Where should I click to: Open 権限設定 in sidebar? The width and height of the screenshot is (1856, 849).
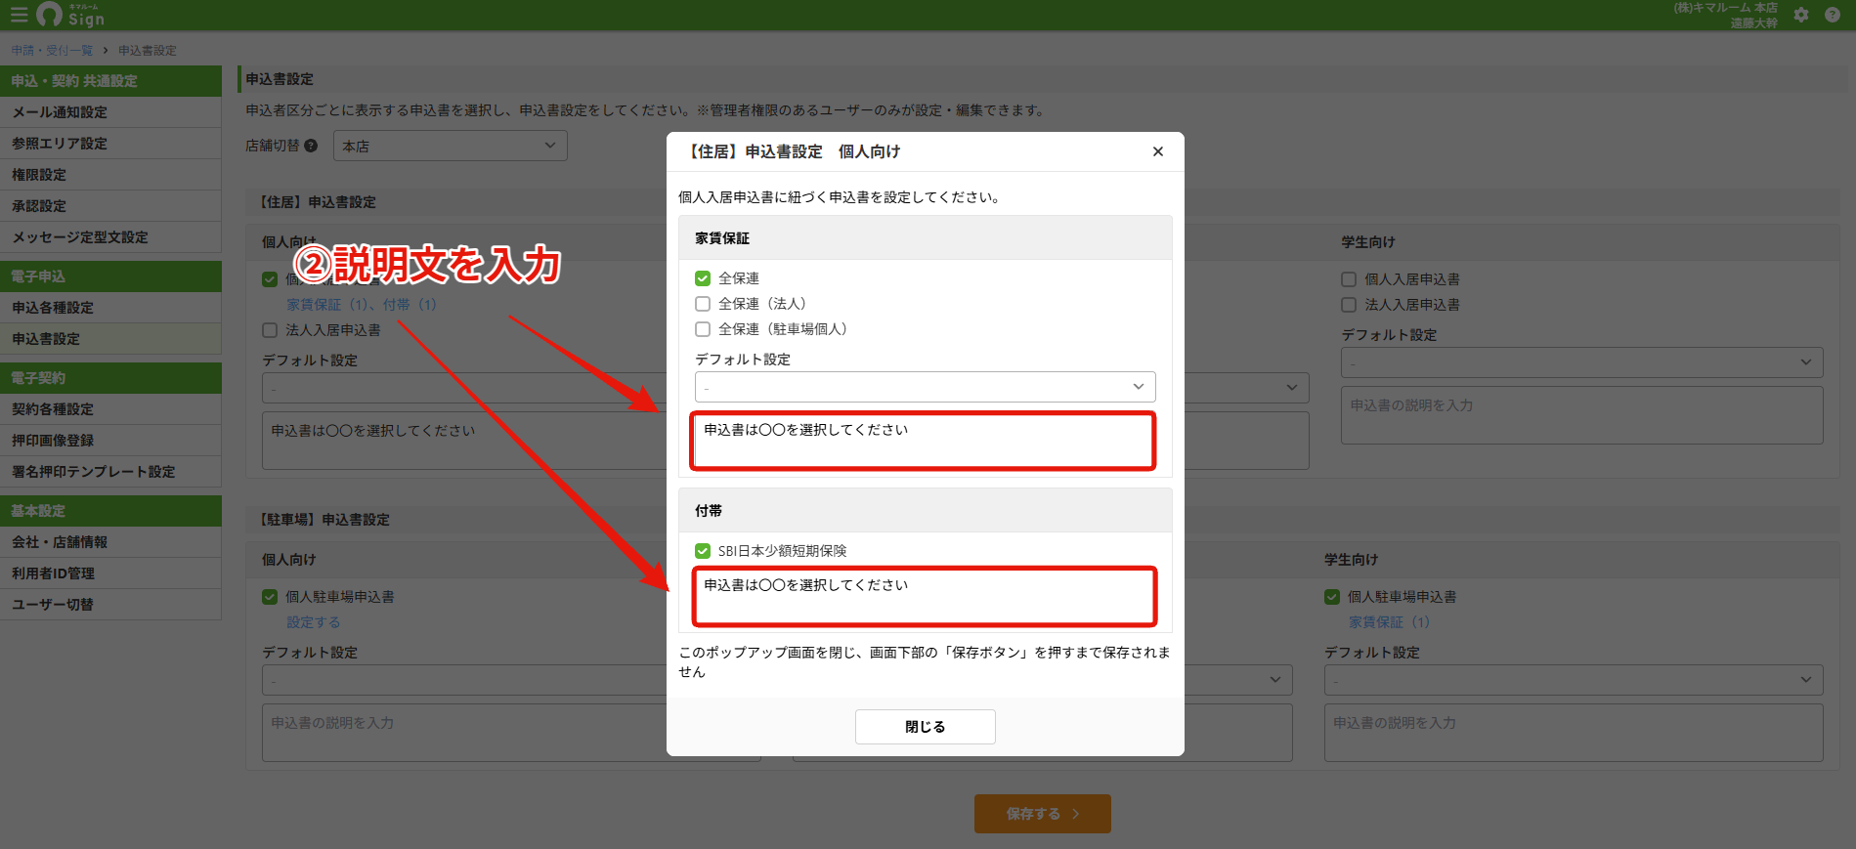point(110,175)
